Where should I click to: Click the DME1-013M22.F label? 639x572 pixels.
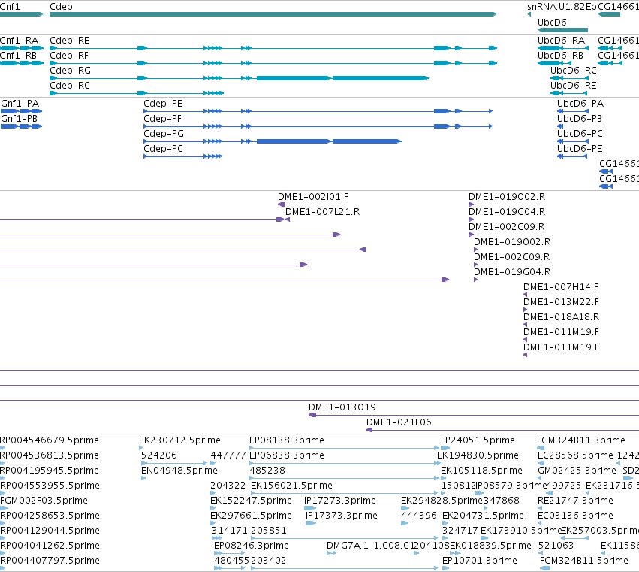click(561, 302)
